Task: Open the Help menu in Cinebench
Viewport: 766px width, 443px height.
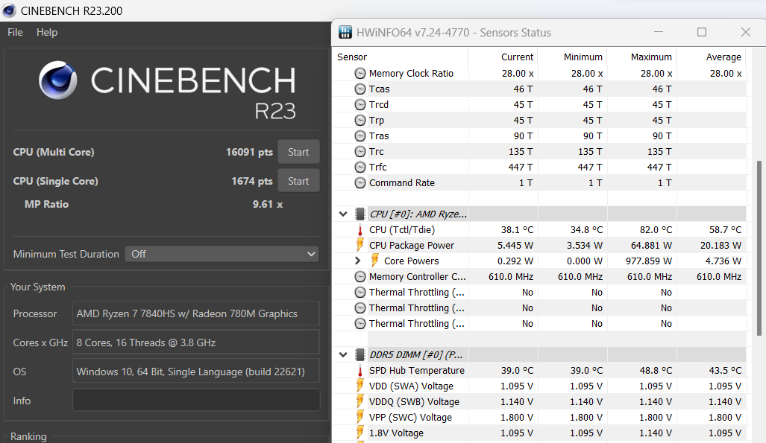Action: pos(47,32)
